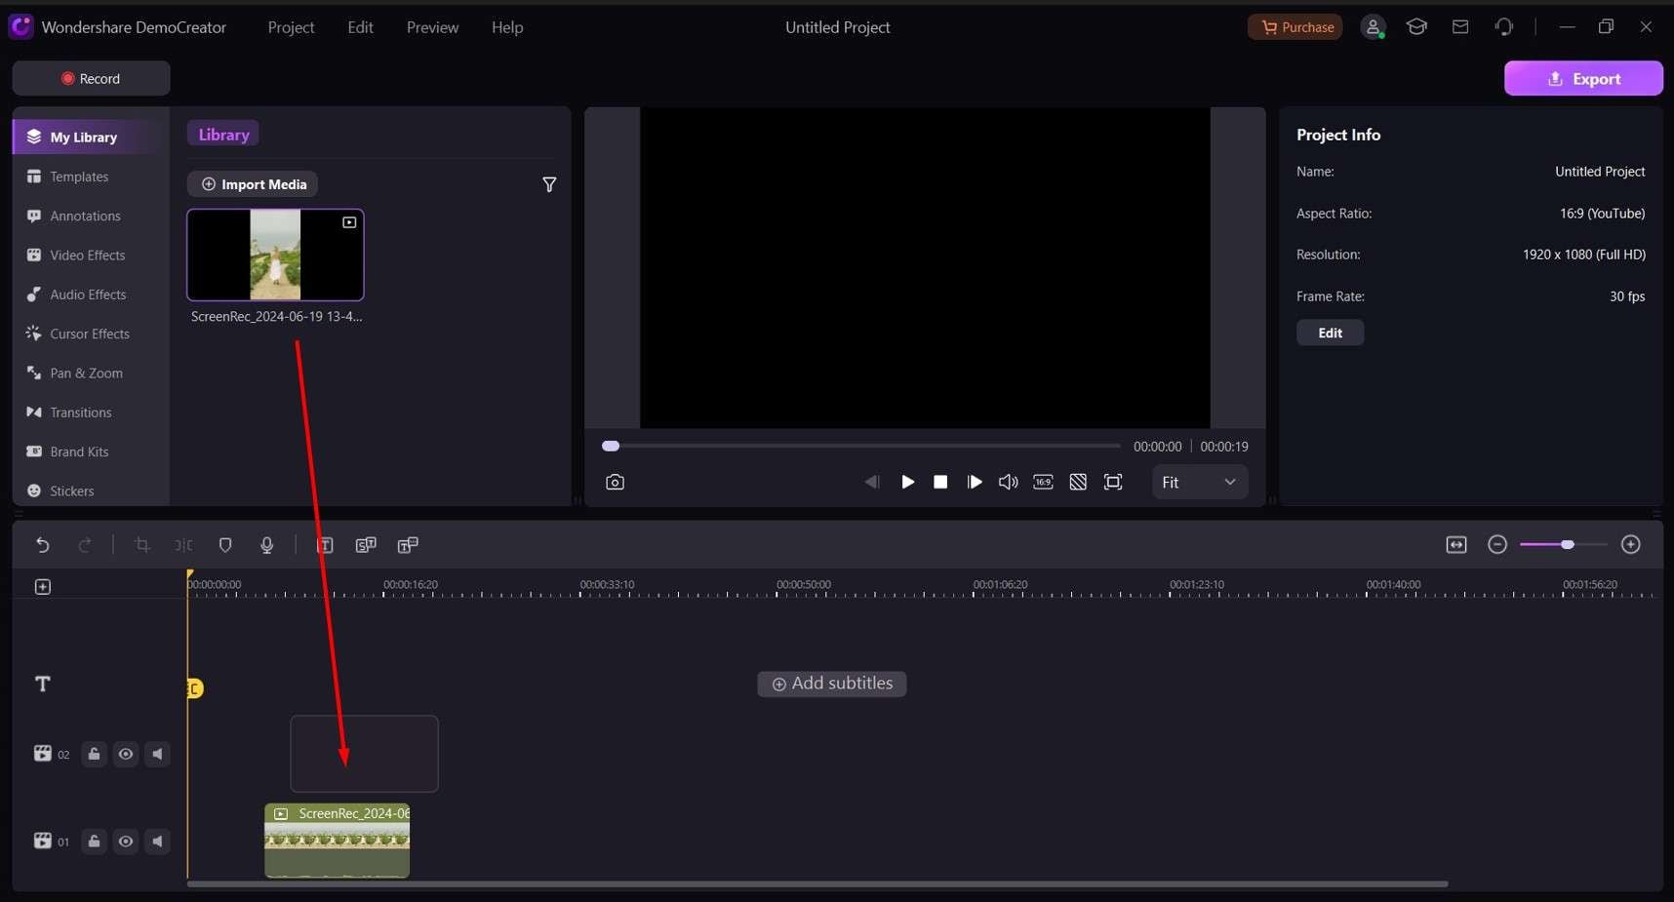Click the preview playback progress slider
This screenshot has height=902, width=1674.
pos(861,446)
